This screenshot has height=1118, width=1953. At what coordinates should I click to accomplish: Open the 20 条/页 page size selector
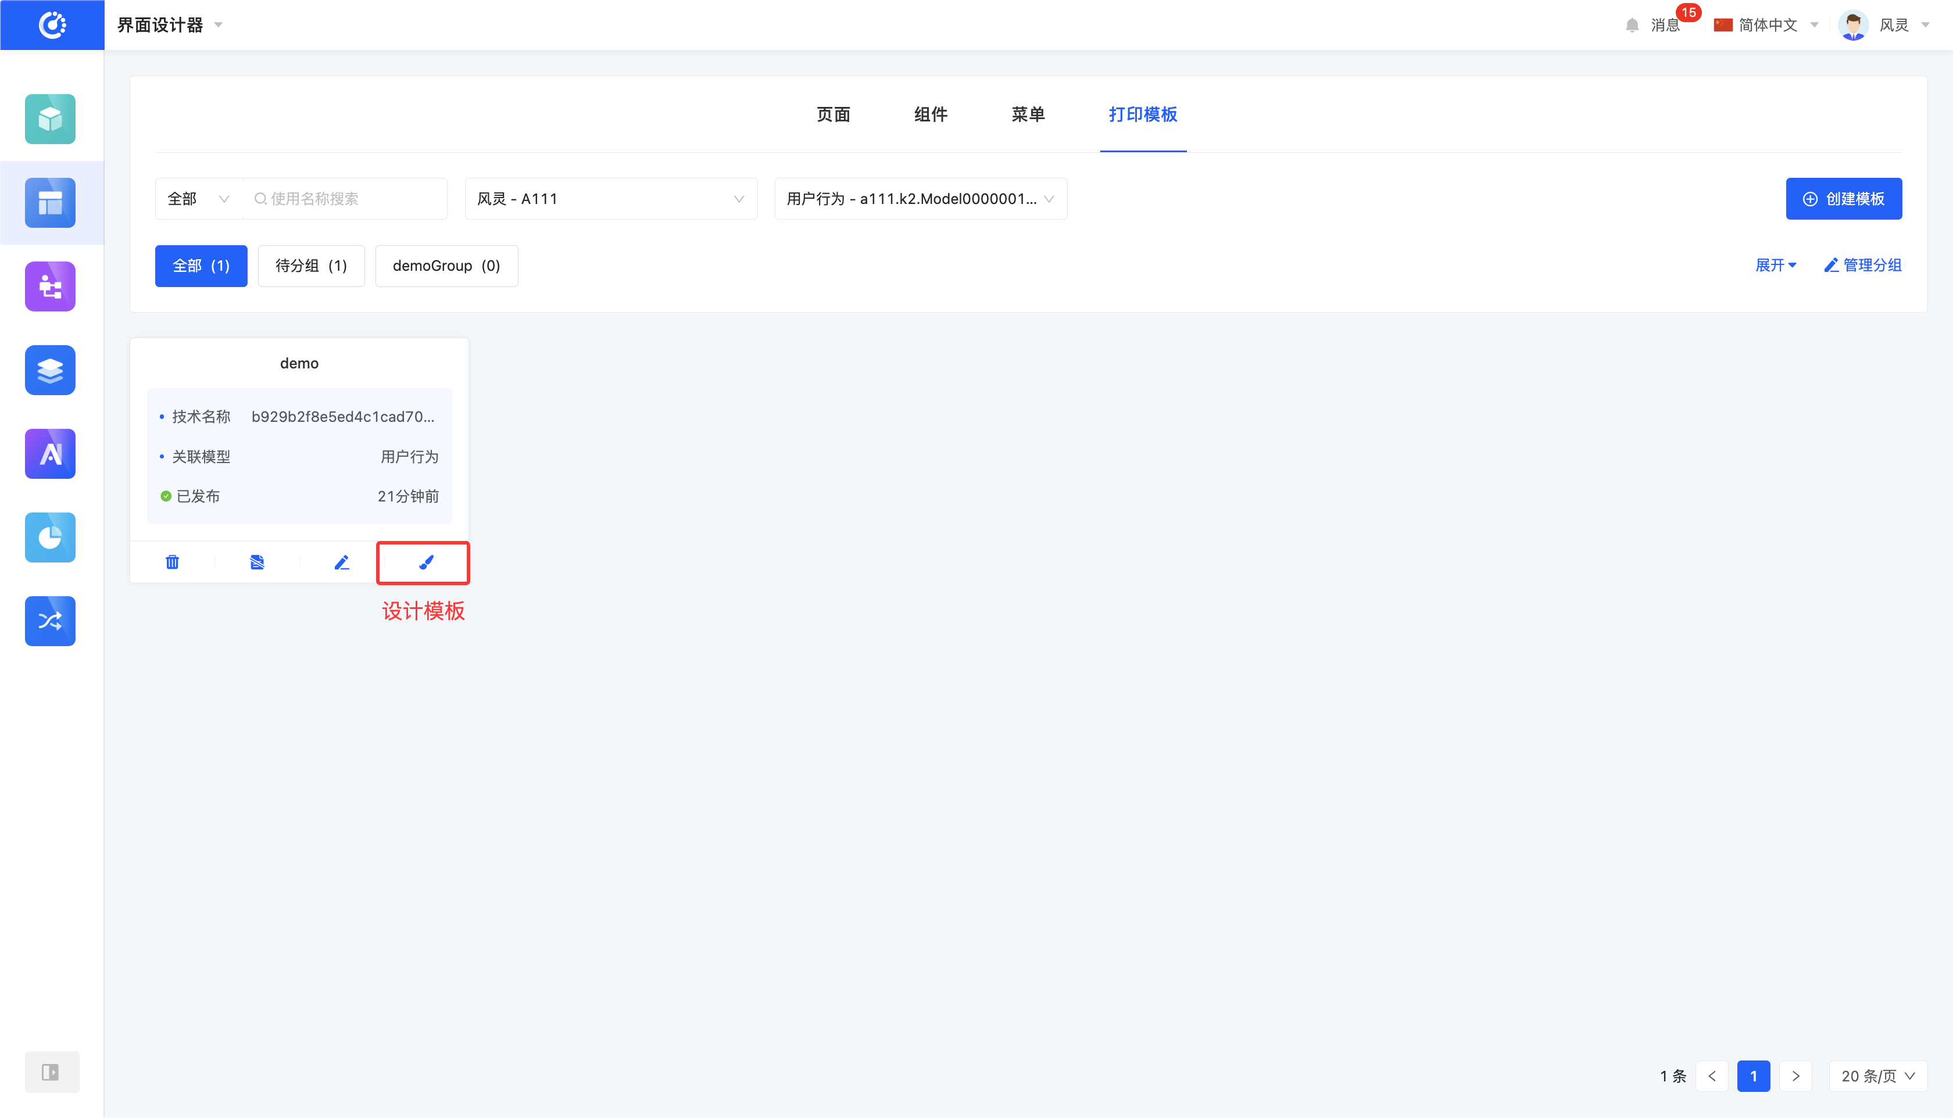coord(1878,1076)
